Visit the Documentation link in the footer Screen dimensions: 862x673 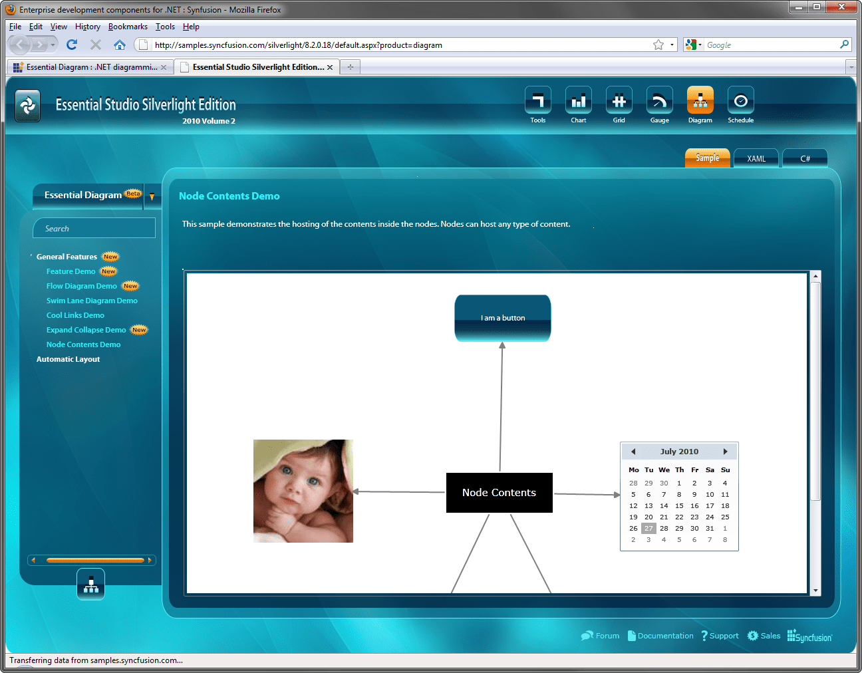point(665,636)
